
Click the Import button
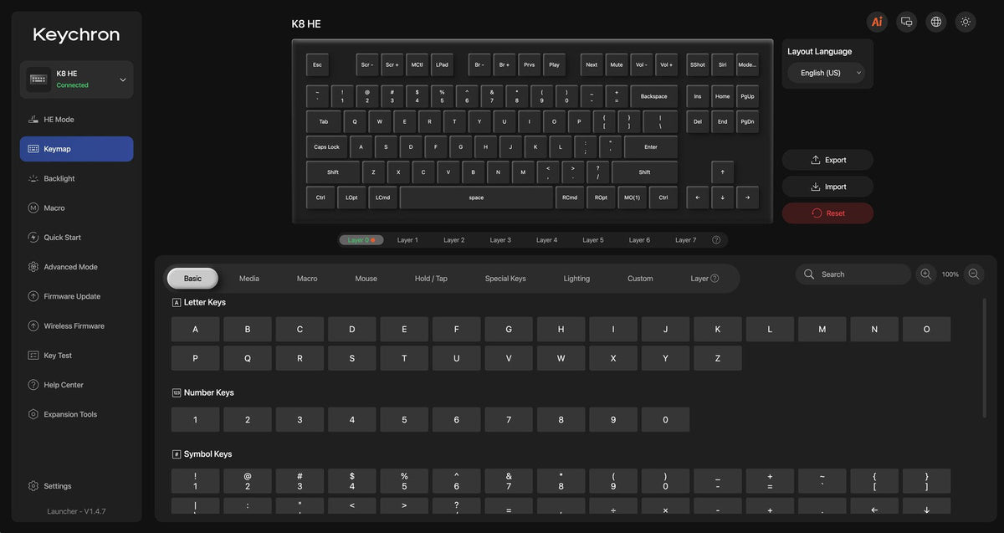pos(827,187)
